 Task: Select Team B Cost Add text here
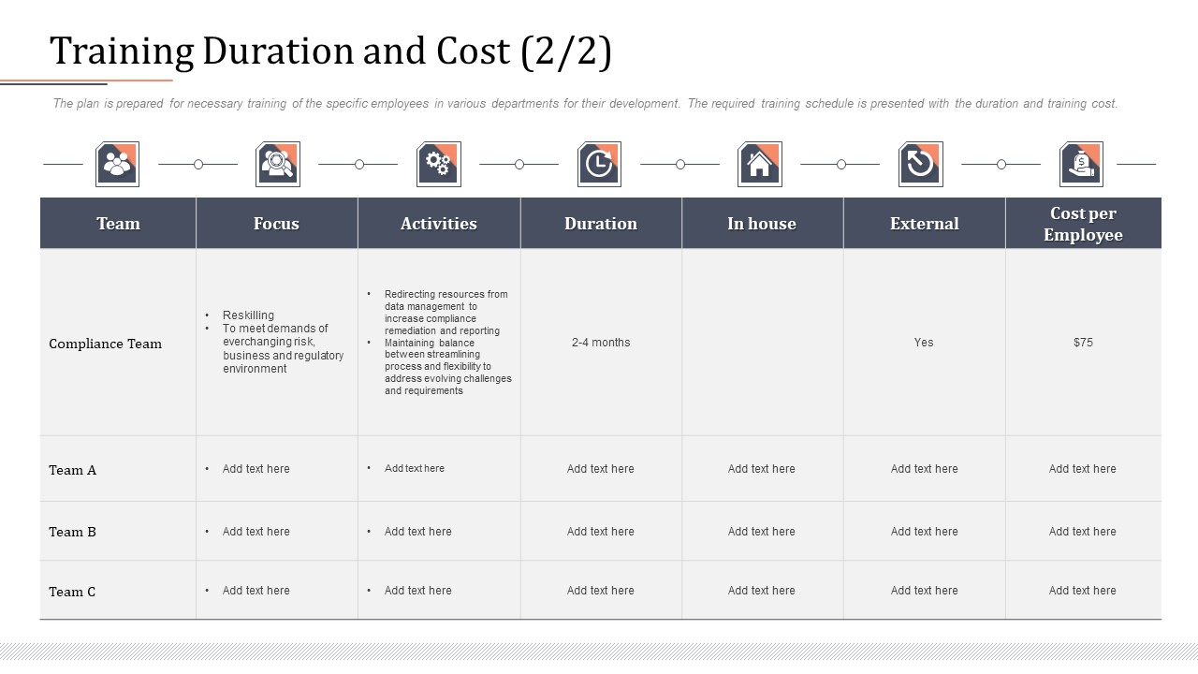[x=1083, y=532]
